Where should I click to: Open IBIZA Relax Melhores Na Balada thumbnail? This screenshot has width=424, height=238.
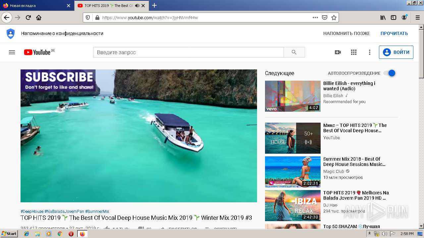[x=293, y=206]
